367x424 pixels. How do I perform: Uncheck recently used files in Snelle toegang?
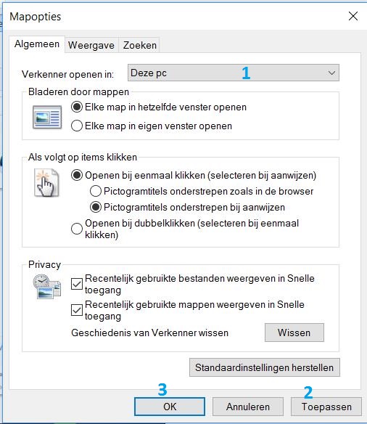pos(77,284)
